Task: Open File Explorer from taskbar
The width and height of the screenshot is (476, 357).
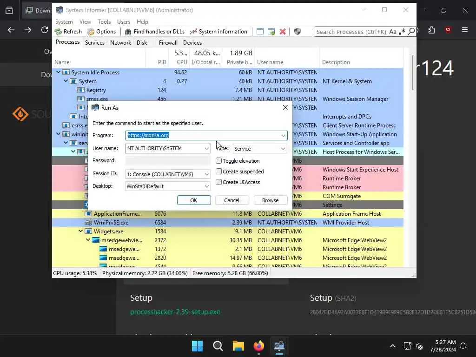Action: tap(238, 346)
